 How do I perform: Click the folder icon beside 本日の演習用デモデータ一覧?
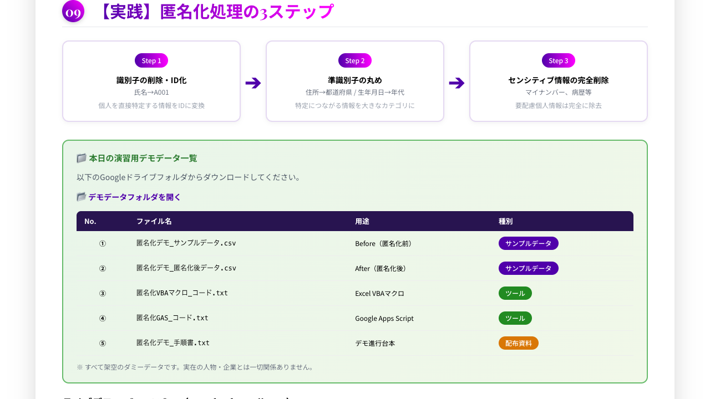point(82,158)
